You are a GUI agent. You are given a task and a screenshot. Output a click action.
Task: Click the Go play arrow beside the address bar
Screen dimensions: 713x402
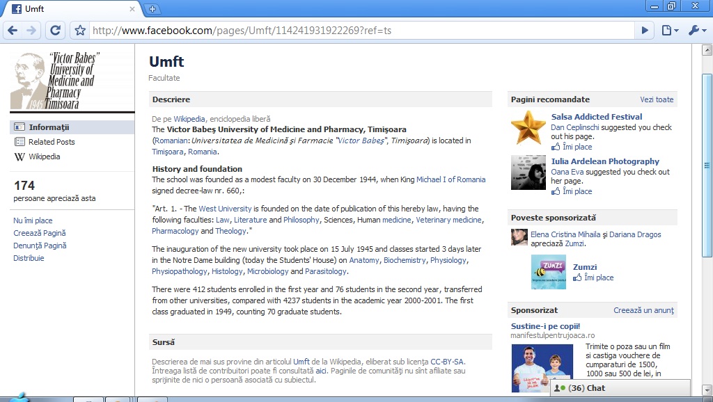(x=645, y=31)
